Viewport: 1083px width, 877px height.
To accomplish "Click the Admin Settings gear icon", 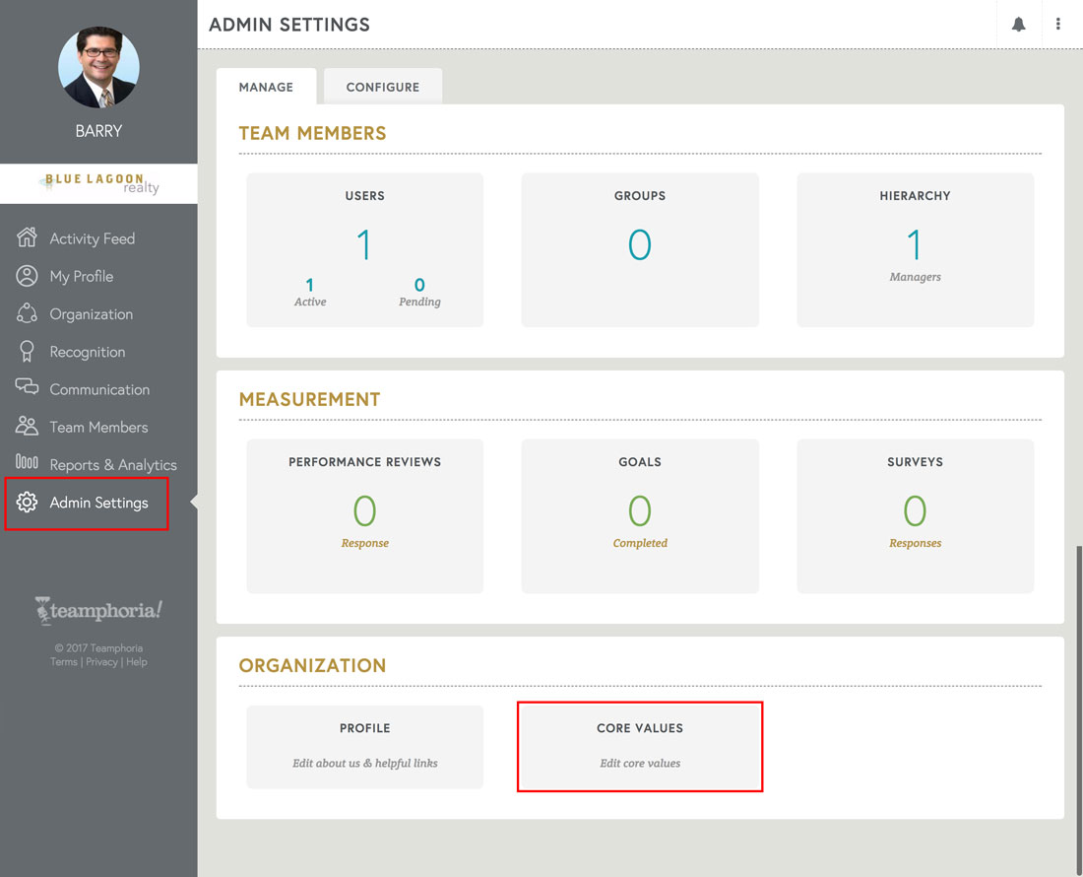I will click(x=30, y=503).
